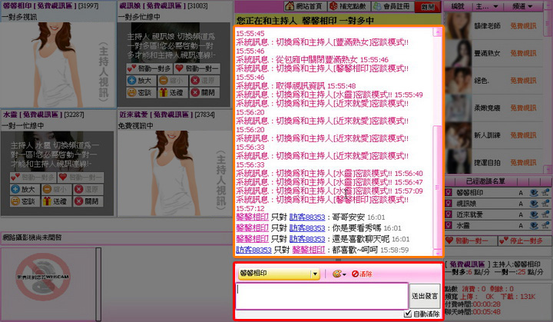Viewport: 553px width, 322px height.
Task: Click 停止一對多 stop one-to-many button
Action: 523,241
